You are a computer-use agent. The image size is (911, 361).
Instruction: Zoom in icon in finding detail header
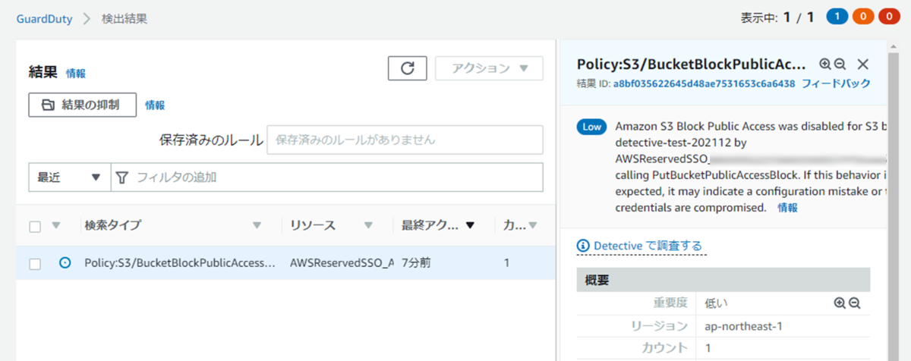[x=825, y=64]
